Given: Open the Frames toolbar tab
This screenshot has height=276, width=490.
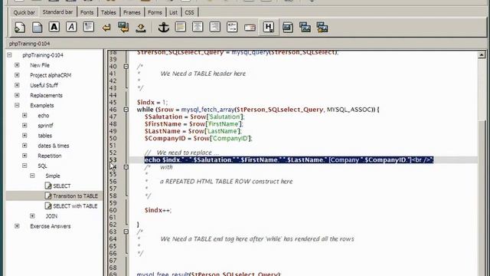Looking at the screenshot, I should (132, 12).
